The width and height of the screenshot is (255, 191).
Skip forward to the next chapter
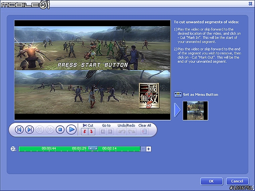click(x=29, y=130)
